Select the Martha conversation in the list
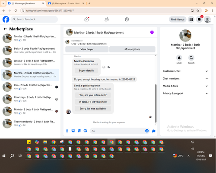This screenshot has width=216, height=173. pos(30,75)
